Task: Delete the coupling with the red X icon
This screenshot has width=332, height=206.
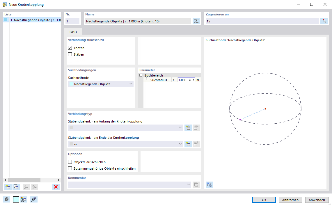Action: [56, 187]
